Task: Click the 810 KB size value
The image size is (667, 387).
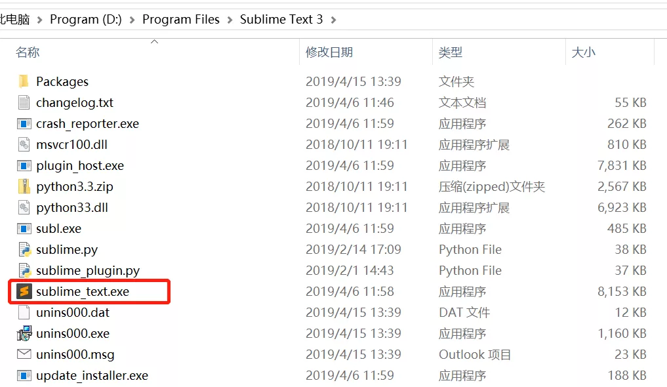Action: tap(627, 144)
